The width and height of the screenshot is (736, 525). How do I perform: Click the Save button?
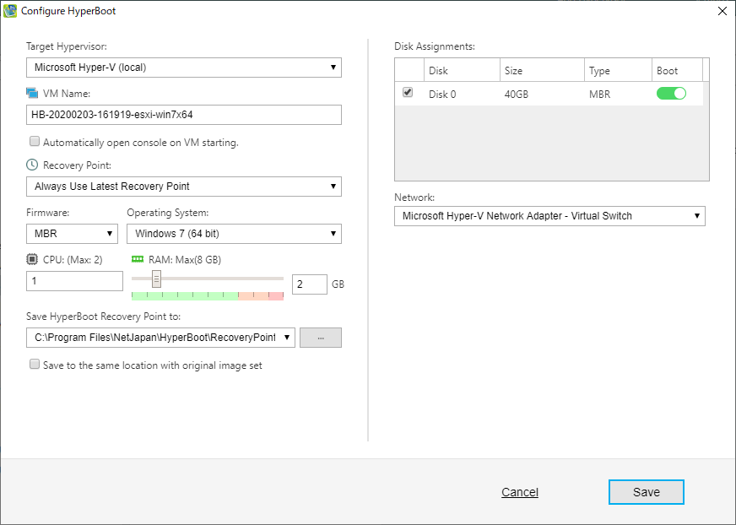[646, 492]
